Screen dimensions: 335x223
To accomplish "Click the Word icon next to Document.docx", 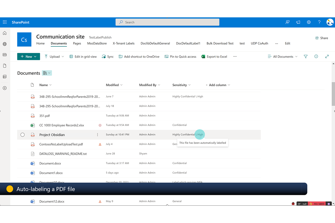I will coord(33,163).
